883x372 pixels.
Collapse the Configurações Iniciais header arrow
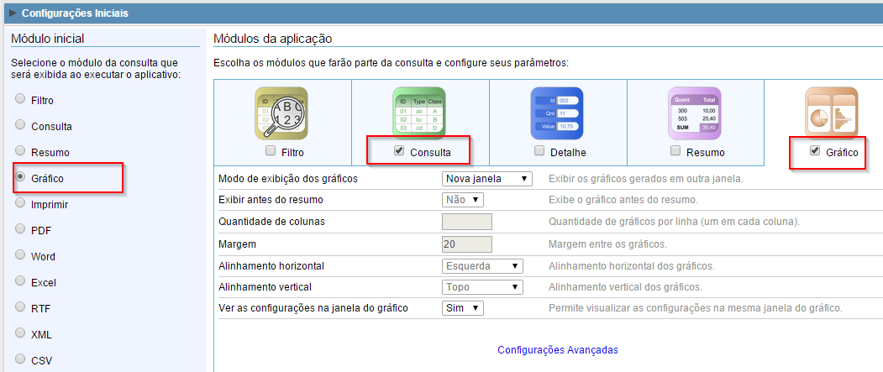[x=13, y=13]
